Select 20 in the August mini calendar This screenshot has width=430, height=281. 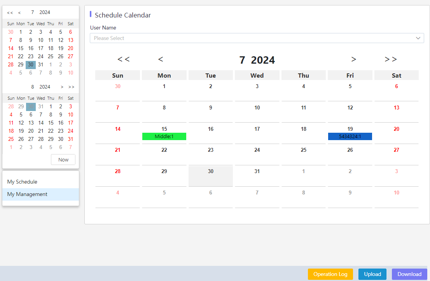[31, 131]
